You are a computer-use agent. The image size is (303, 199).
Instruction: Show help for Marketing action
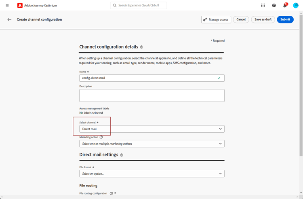click(x=101, y=137)
